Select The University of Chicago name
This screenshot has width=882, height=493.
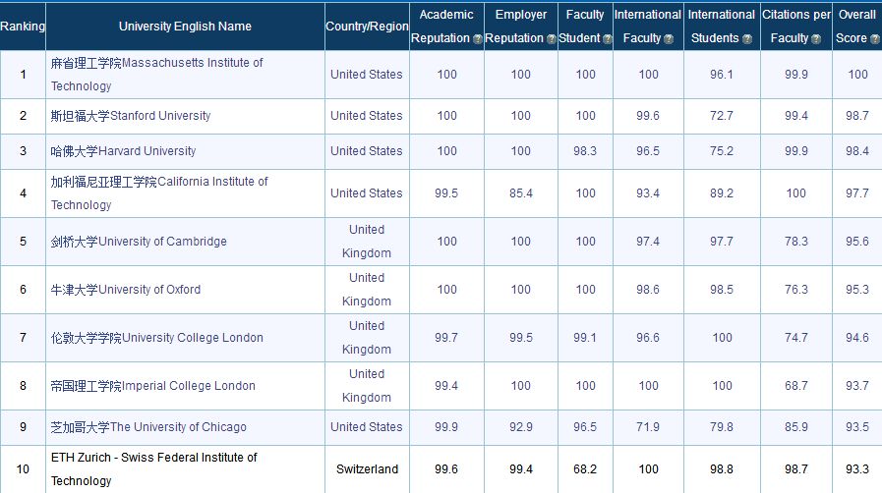pyautogui.click(x=148, y=427)
